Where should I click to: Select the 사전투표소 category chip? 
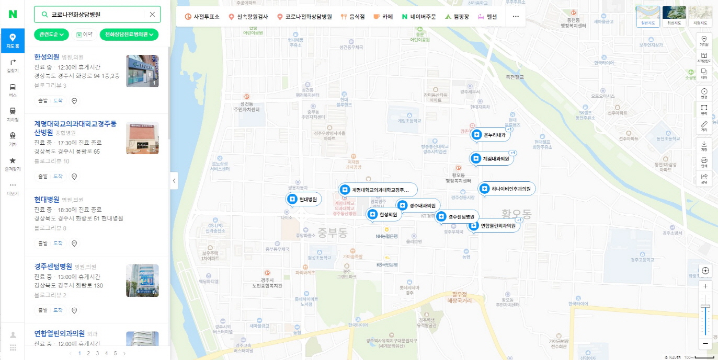pyautogui.click(x=202, y=17)
